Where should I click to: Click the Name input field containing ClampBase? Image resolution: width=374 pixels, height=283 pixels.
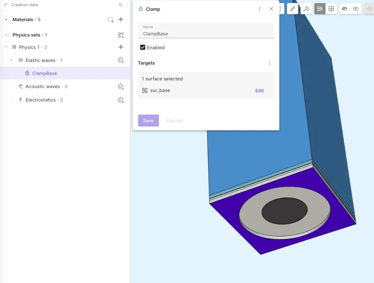(x=206, y=30)
